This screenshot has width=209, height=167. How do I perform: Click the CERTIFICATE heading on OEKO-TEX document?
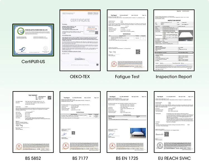click(80, 20)
